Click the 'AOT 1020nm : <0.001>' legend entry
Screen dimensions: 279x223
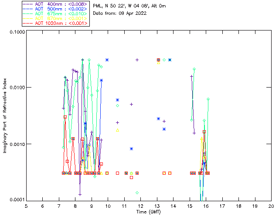[56, 23]
